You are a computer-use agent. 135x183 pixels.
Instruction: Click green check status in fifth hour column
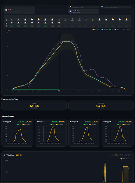(x=39, y=26)
